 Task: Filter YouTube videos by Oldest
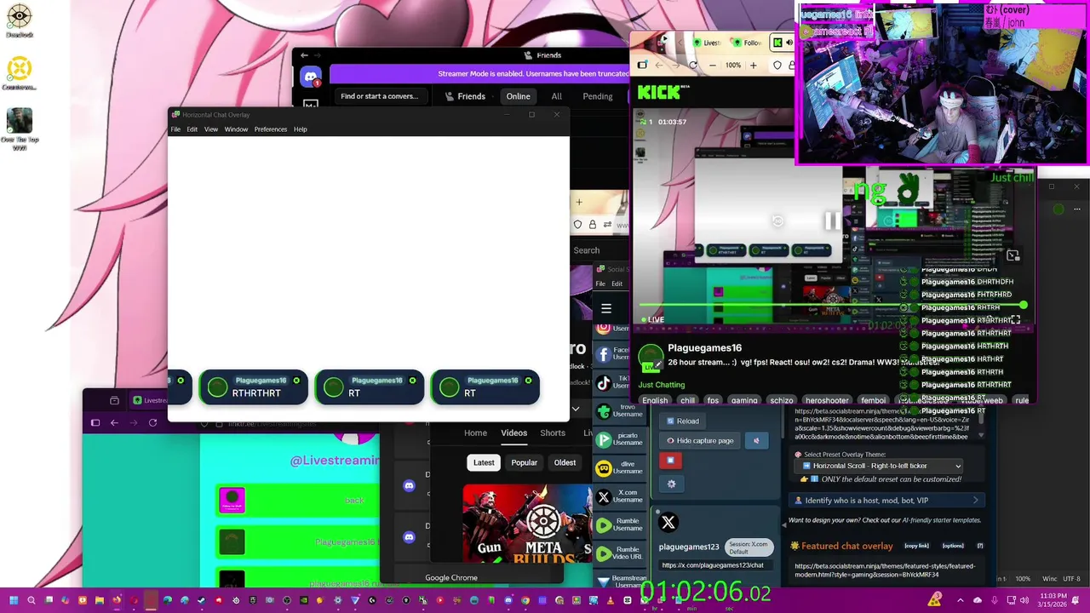pyautogui.click(x=565, y=462)
